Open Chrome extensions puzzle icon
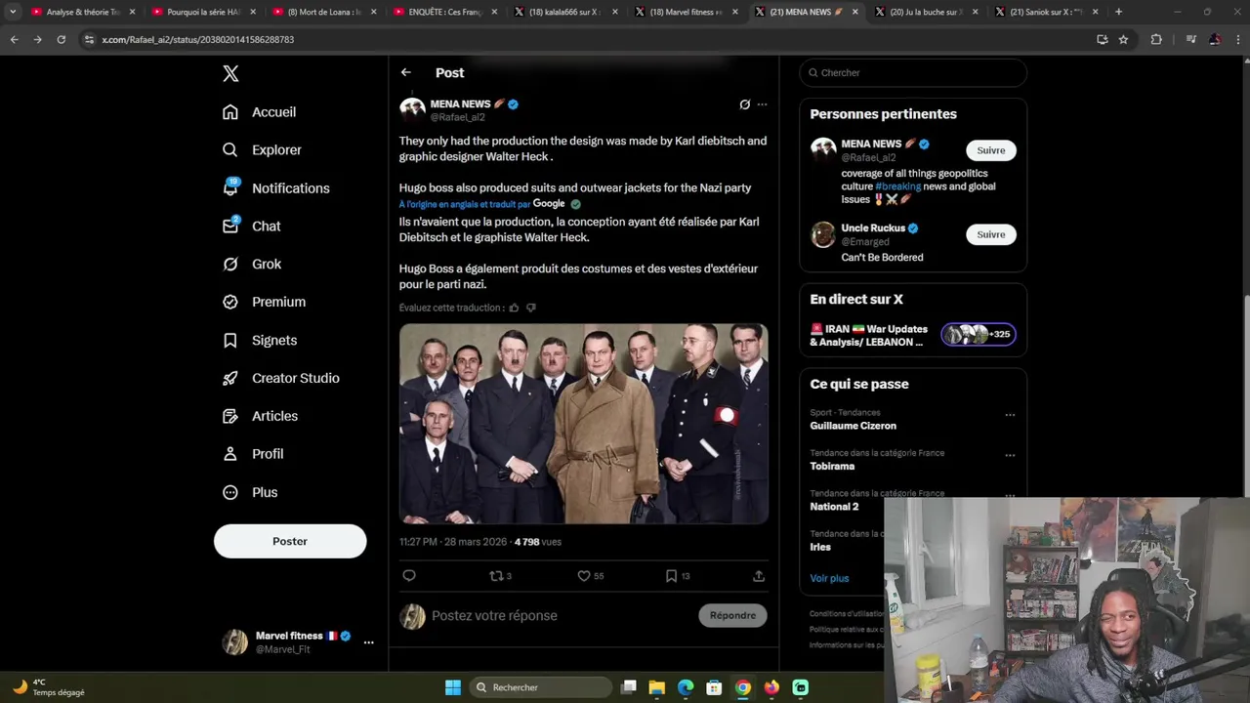Screen dimensions: 1250x703 click(x=1156, y=39)
